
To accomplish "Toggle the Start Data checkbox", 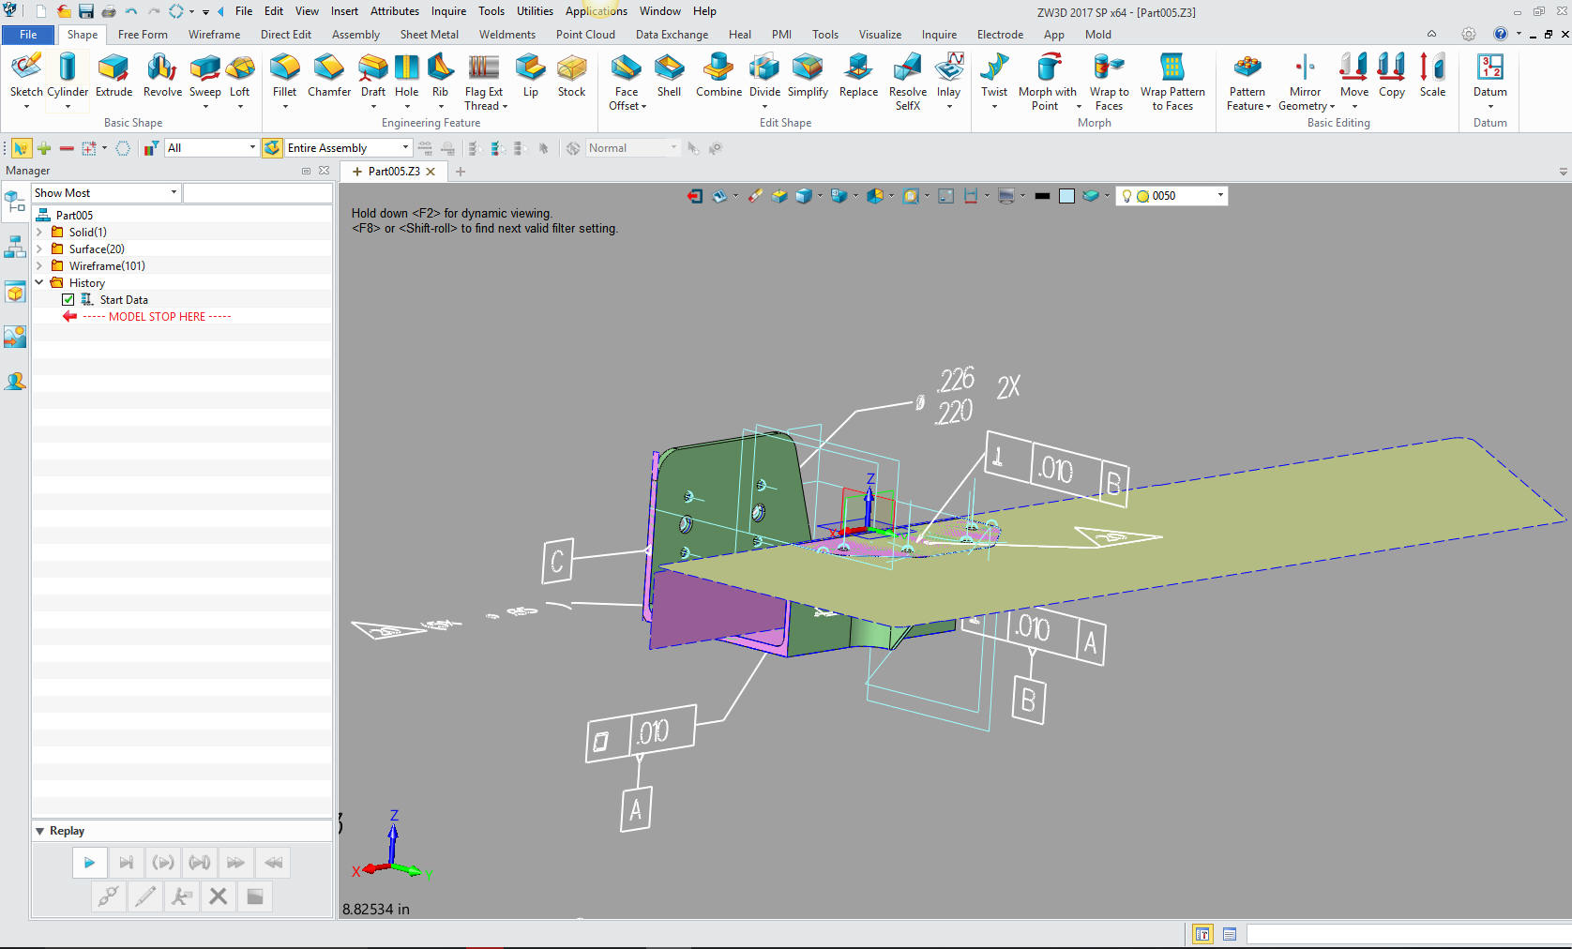I will [68, 300].
